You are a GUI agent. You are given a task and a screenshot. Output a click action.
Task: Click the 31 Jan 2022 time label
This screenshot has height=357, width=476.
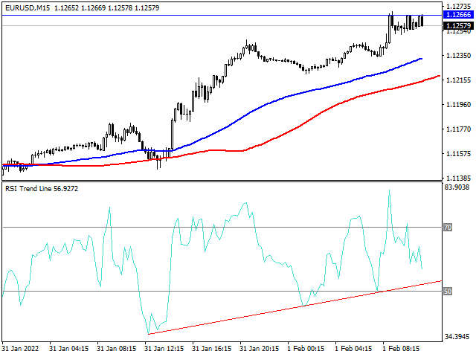tap(21, 349)
